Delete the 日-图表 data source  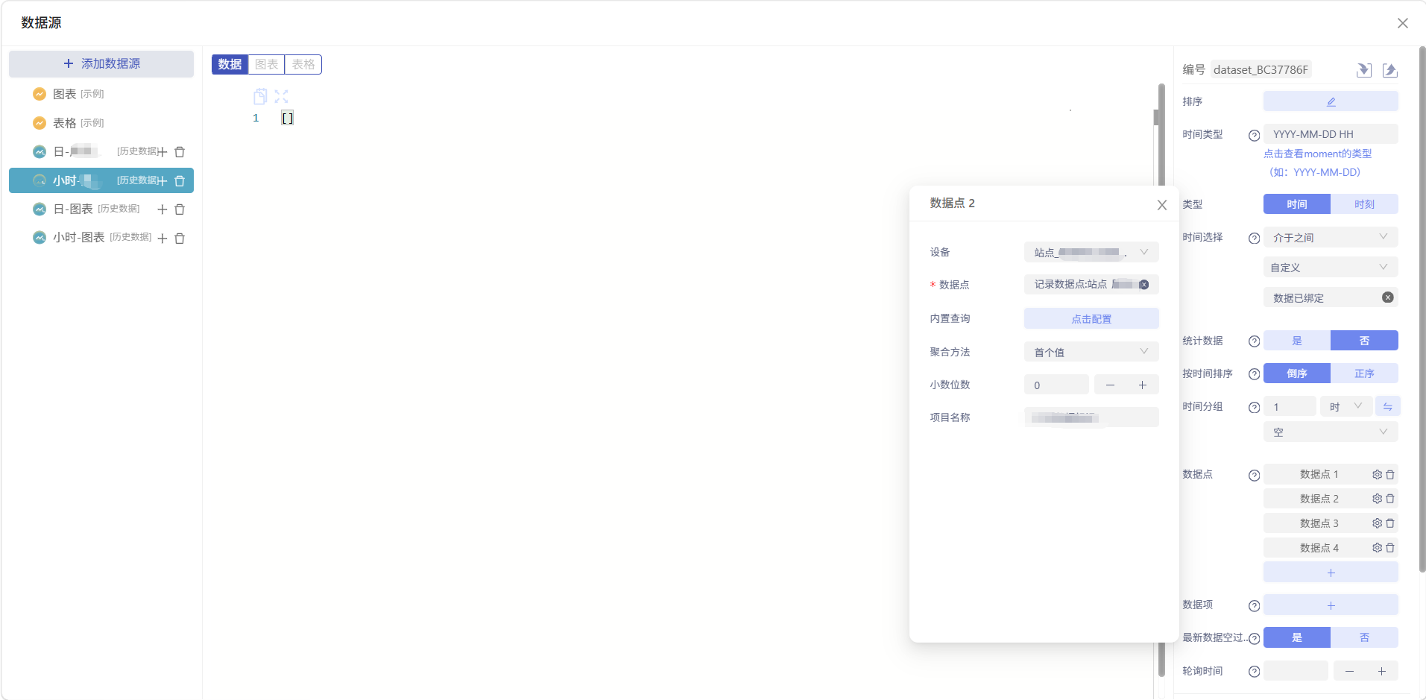click(x=180, y=209)
